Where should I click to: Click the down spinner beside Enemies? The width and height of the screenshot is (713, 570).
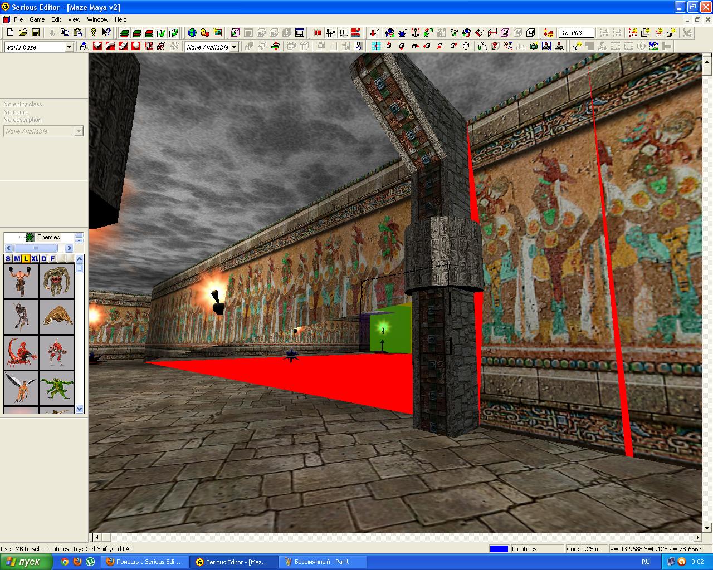click(79, 240)
